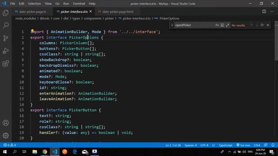Open the editor More Actions ellipsis
The image size is (278, 156).
click(x=272, y=12)
